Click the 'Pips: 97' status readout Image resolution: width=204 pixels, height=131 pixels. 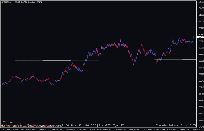coord(76,125)
